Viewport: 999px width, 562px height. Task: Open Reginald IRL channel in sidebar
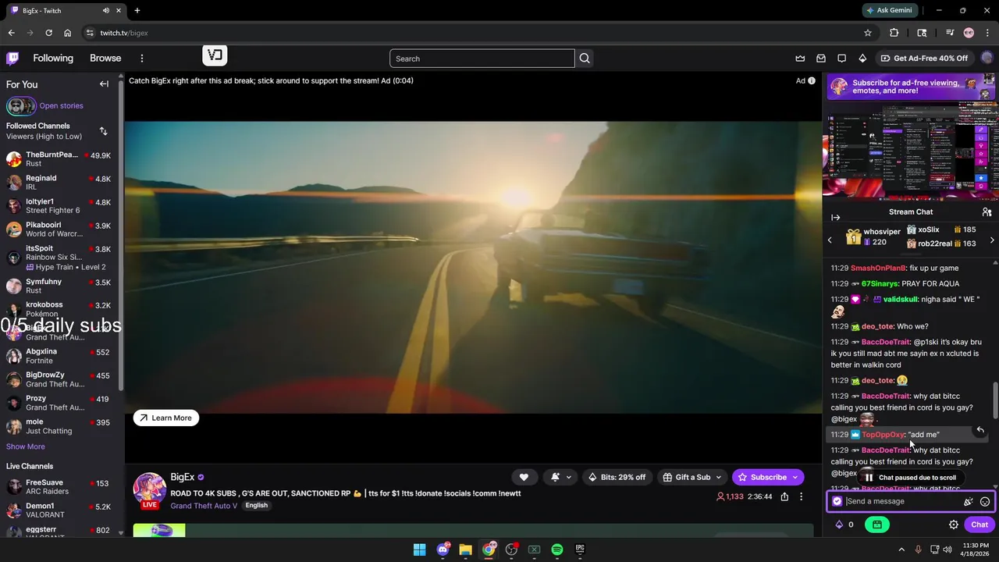61,183
